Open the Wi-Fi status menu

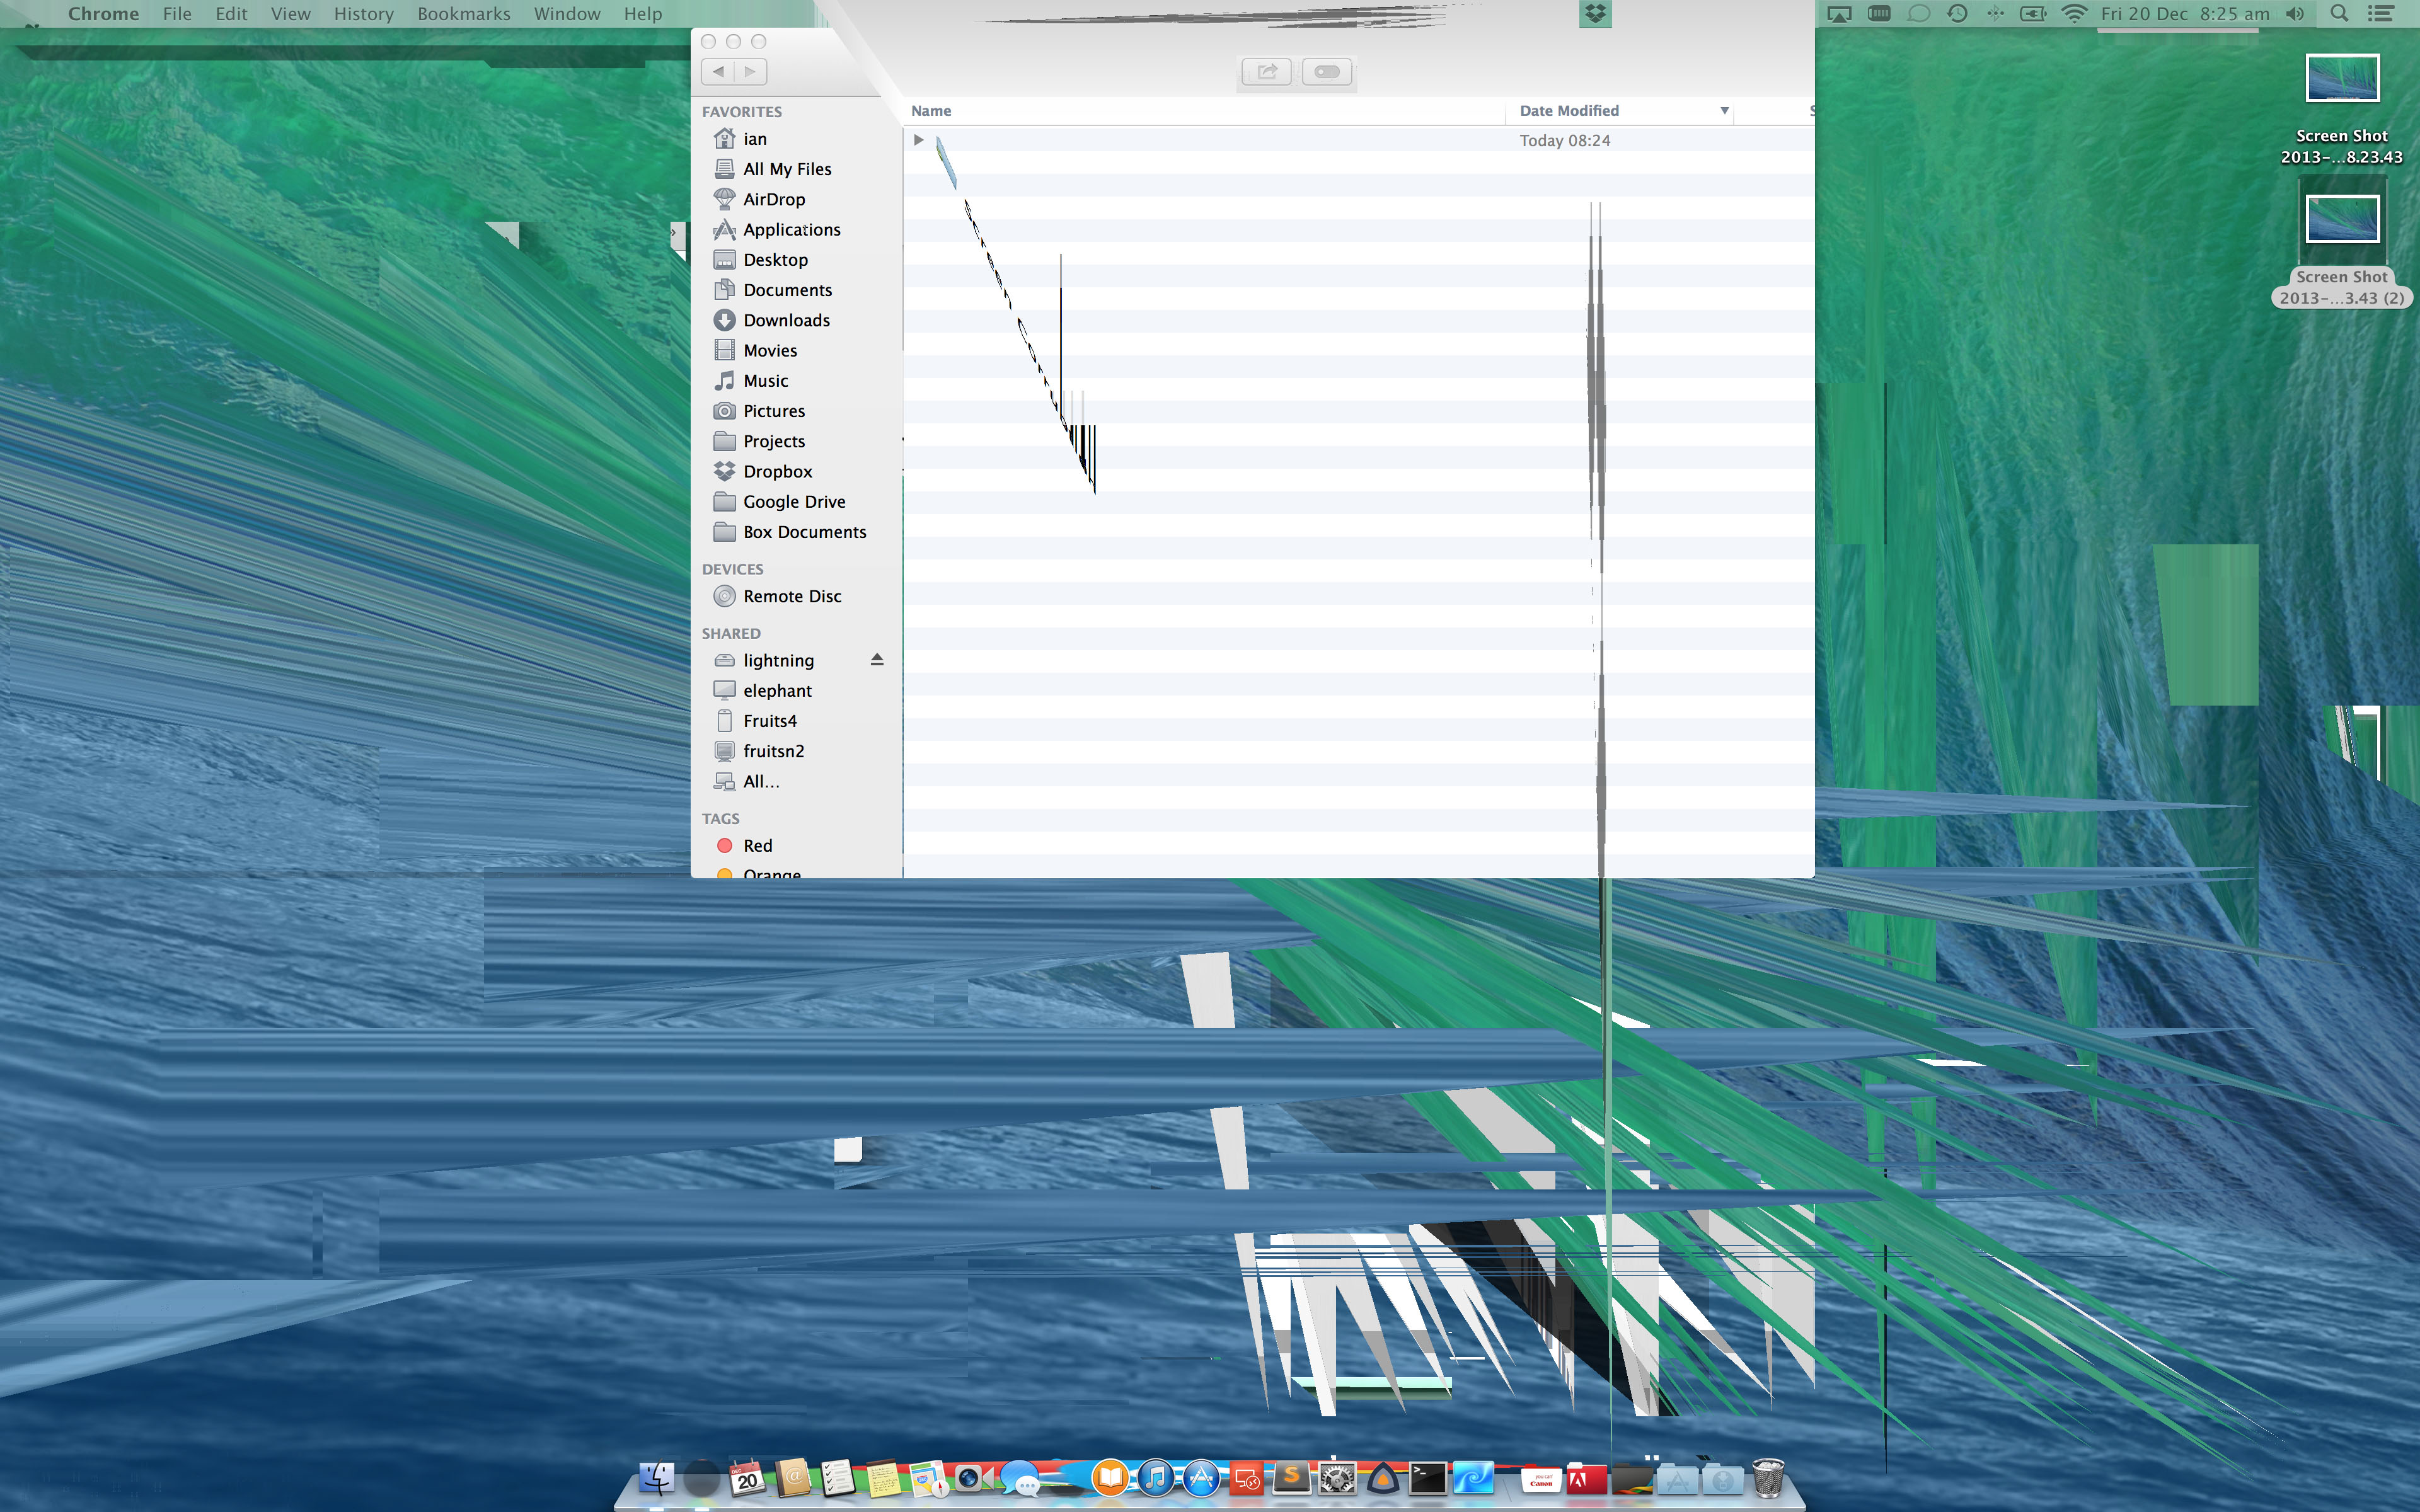[x=2074, y=14]
